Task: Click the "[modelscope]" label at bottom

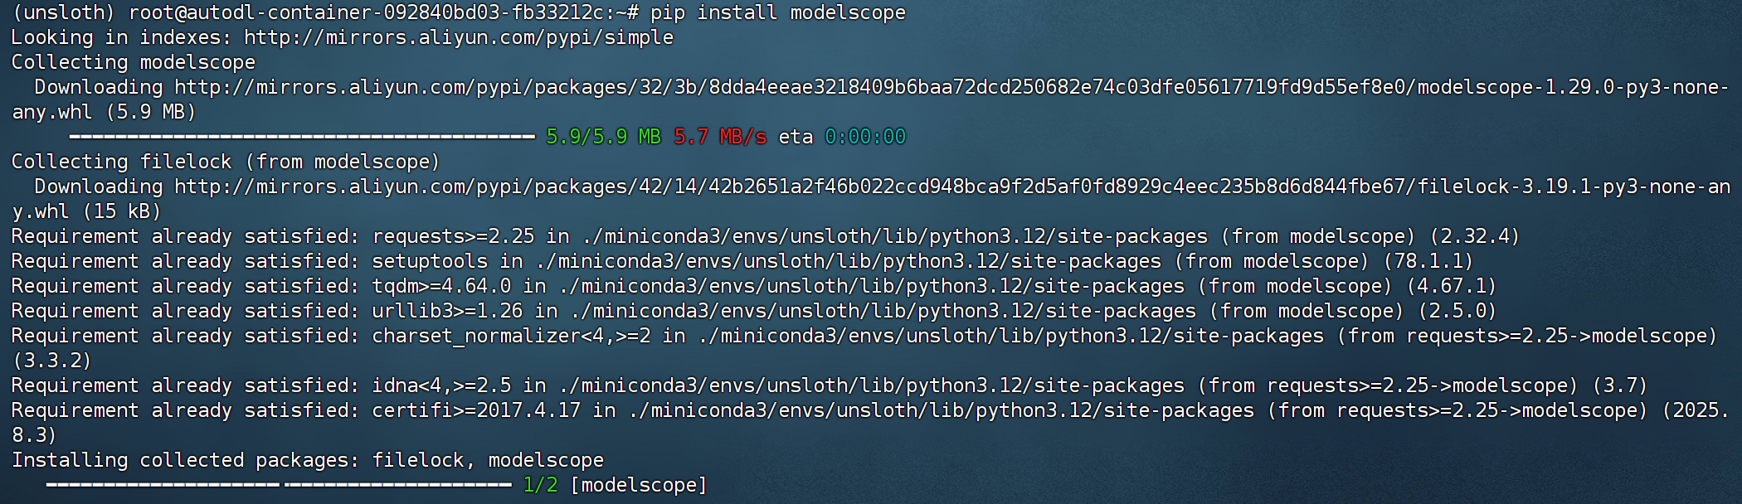Action: 639,486
